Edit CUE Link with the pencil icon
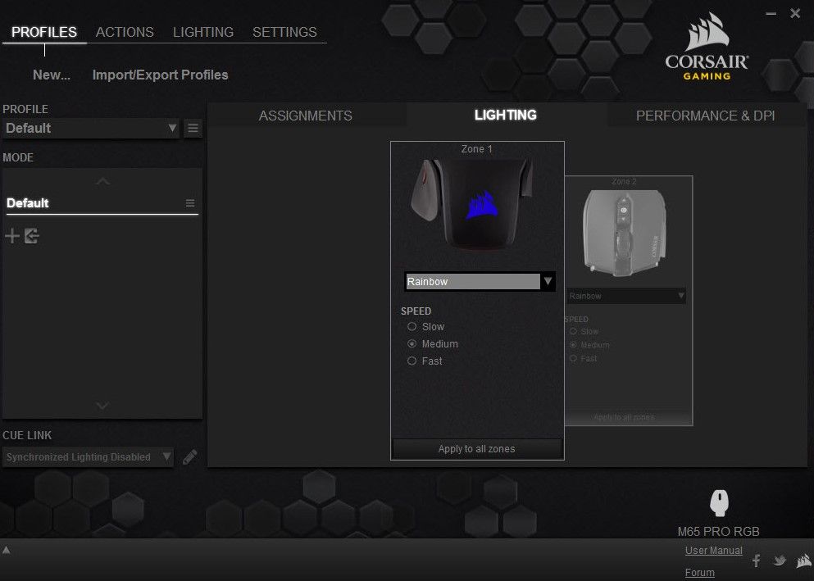Image resolution: width=814 pixels, height=581 pixels. tap(190, 457)
